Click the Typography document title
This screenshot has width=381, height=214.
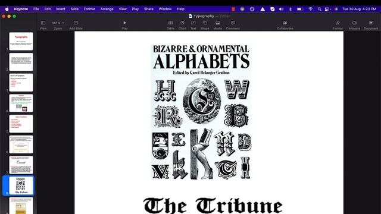coord(204,16)
